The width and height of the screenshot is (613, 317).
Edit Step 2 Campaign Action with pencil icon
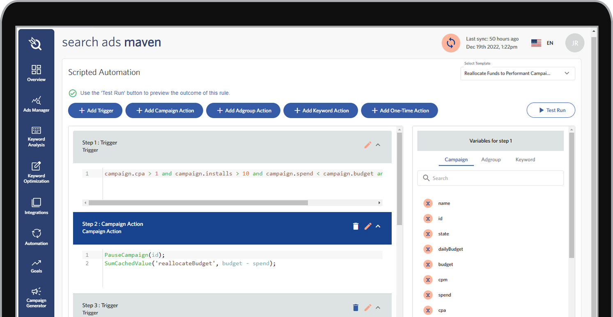pyautogui.click(x=368, y=226)
